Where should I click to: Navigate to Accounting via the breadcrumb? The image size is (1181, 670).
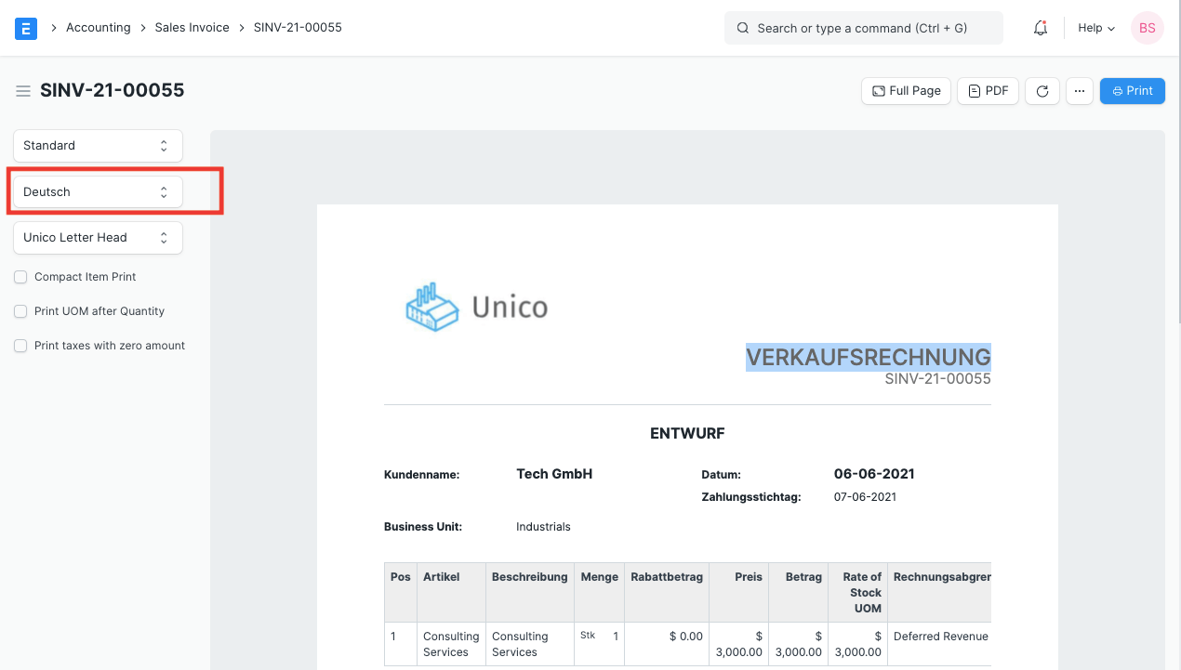pos(98,27)
